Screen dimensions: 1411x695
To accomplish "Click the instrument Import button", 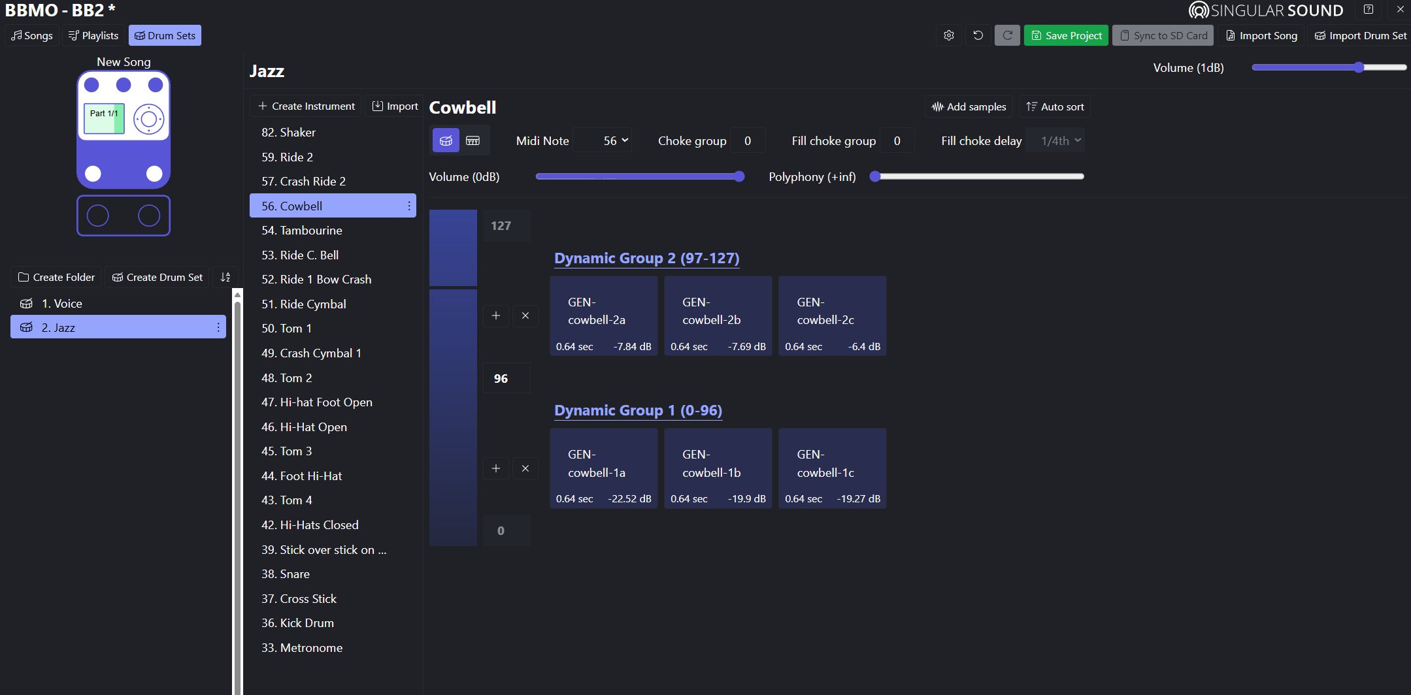I will (x=395, y=106).
